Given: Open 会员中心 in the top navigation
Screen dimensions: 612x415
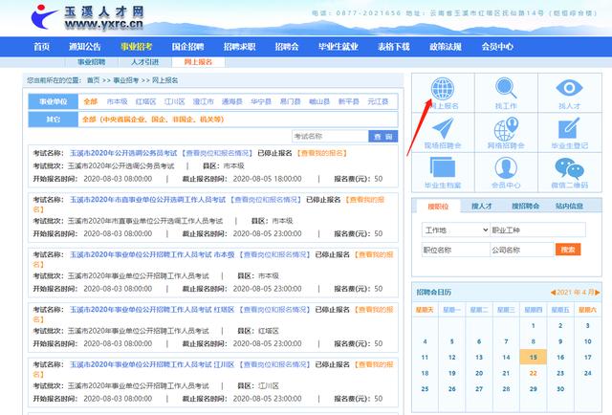Looking at the screenshot, I should click(497, 47).
